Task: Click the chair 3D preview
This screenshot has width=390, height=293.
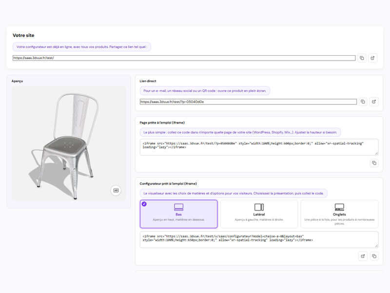Action: click(69, 144)
